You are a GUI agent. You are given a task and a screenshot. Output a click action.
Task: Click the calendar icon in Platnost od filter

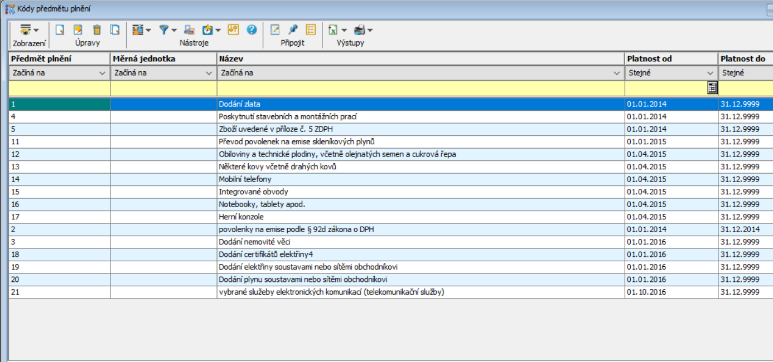point(712,87)
